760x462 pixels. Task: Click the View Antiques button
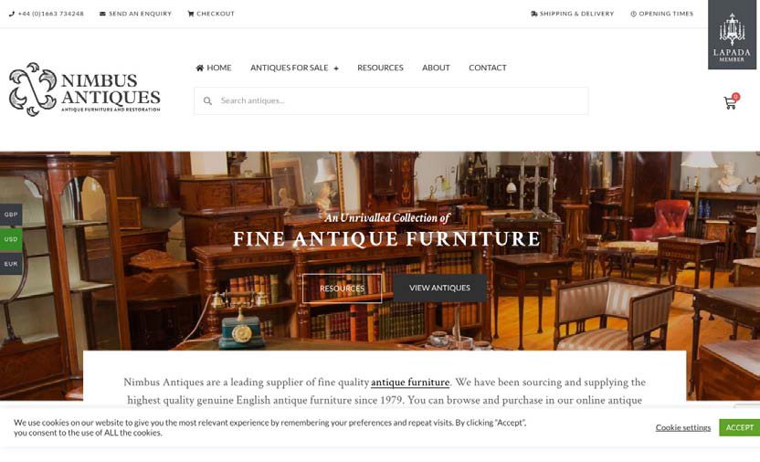click(439, 289)
